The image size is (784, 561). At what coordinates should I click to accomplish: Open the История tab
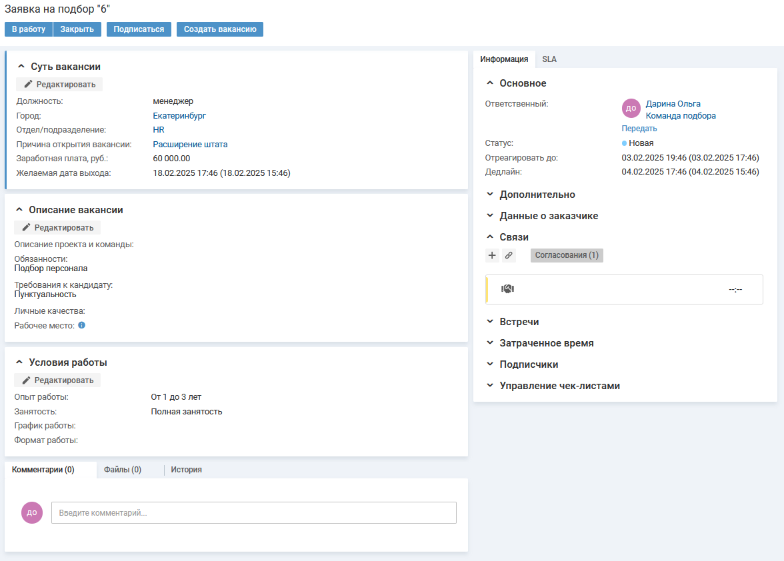point(186,470)
